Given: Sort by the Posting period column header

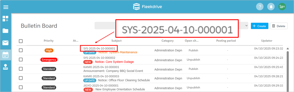Looking at the screenshot, I should point(226,41).
